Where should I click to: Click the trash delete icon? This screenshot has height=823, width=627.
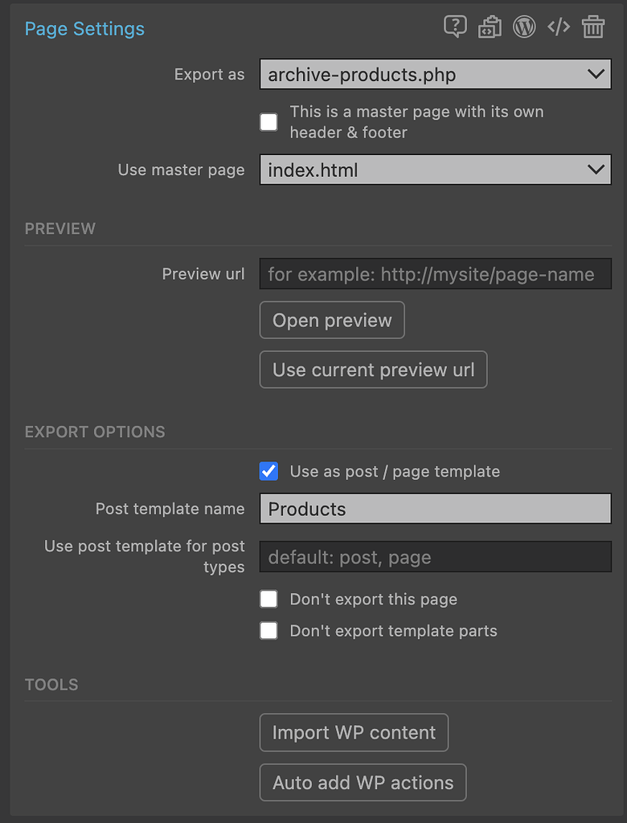pyautogui.click(x=593, y=27)
